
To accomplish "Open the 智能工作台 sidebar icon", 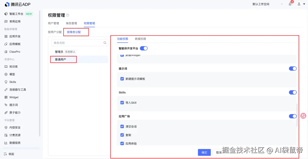I will 6,14.
